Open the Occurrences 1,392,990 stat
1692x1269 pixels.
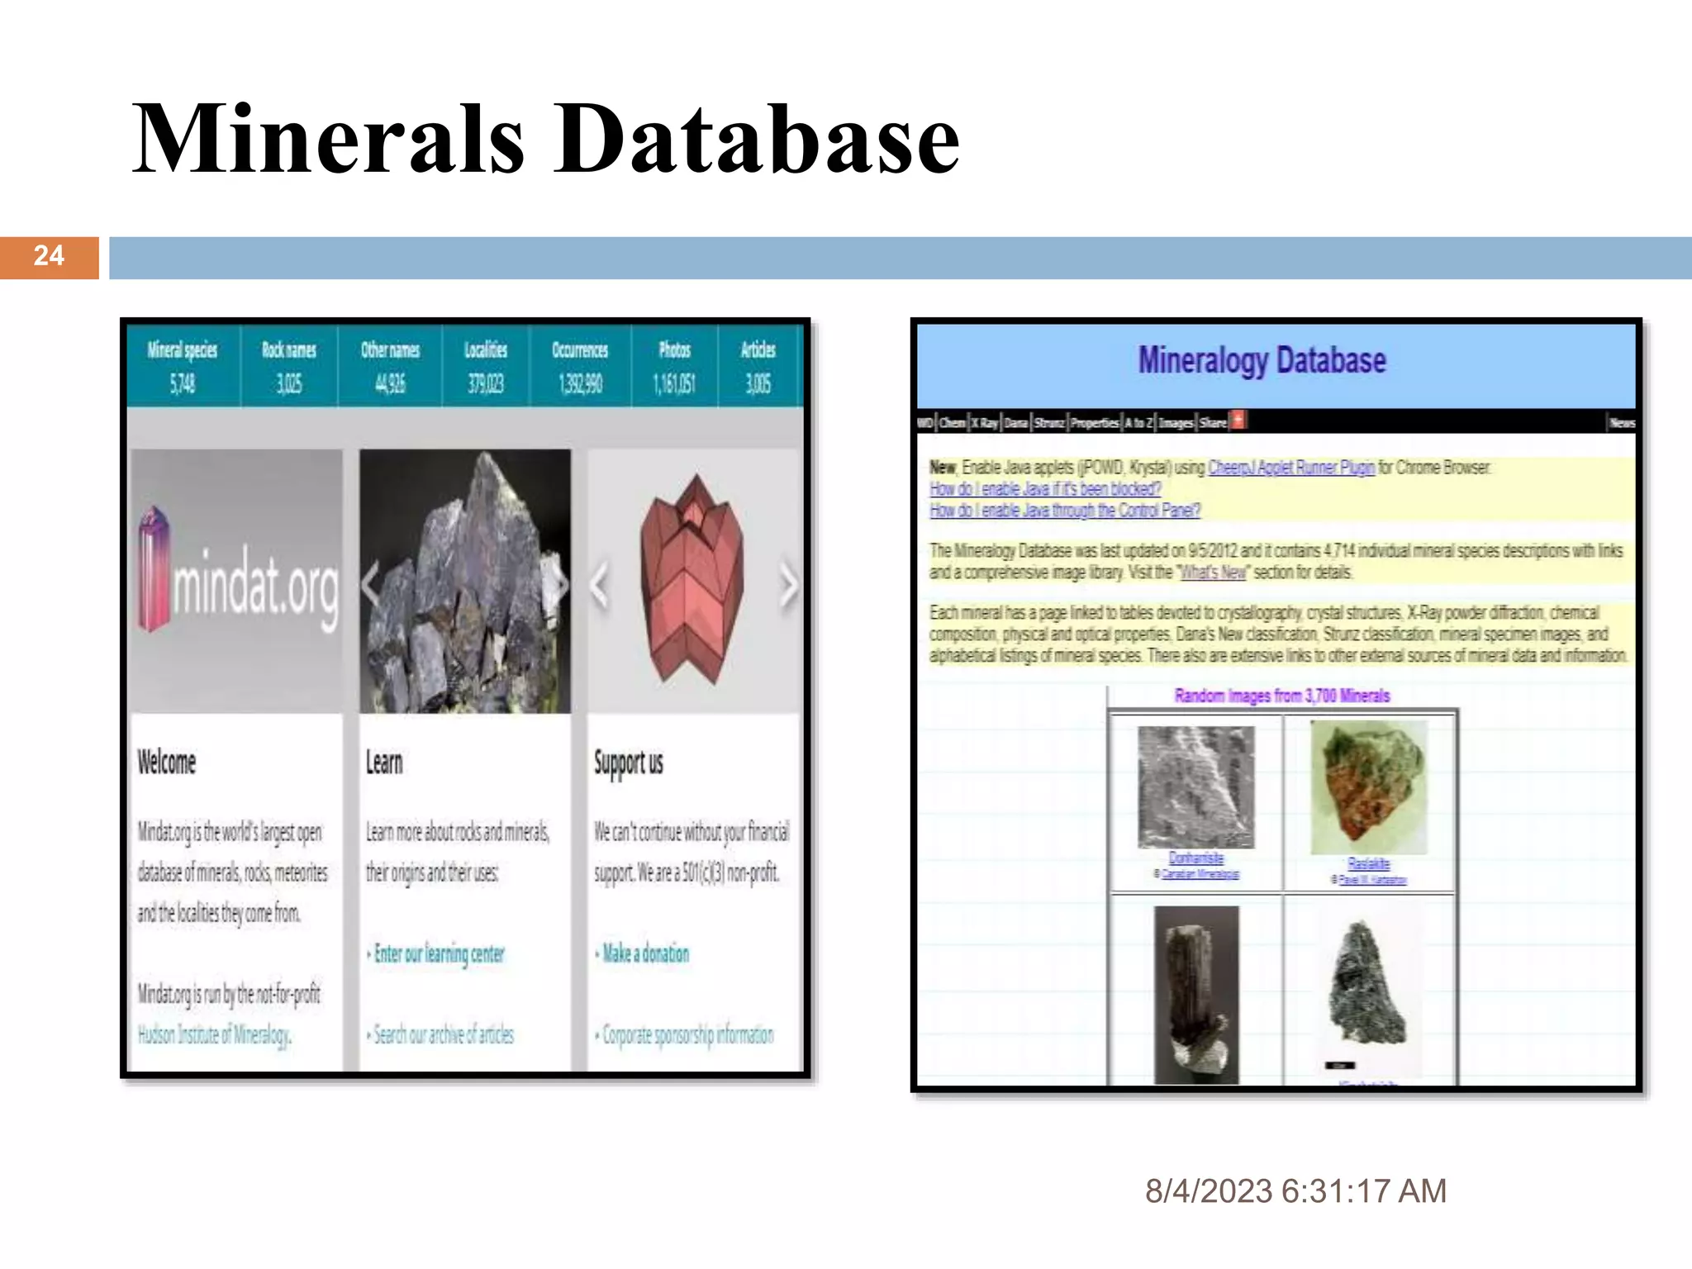pos(580,366)
